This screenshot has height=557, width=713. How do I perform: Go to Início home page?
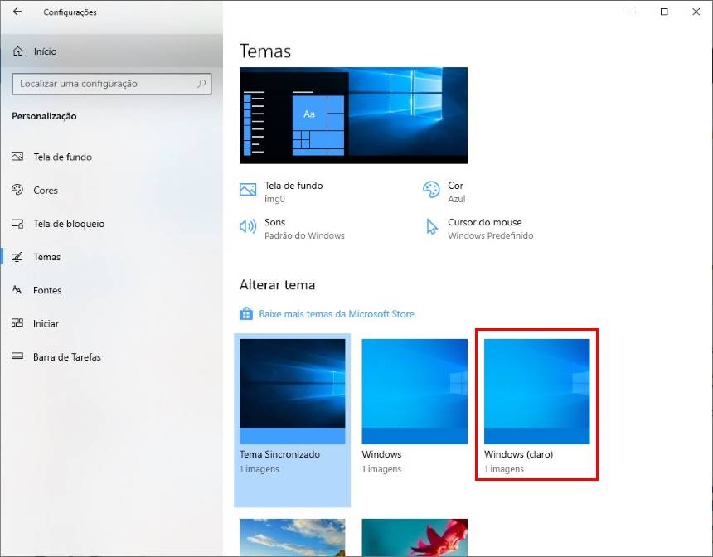pos(111,51)
